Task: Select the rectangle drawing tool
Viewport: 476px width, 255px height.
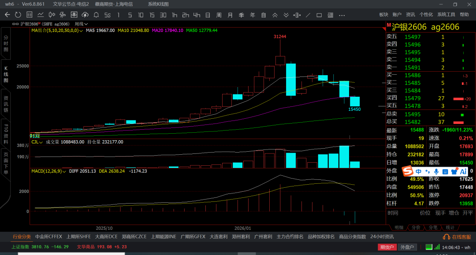Action: point(319,15)
